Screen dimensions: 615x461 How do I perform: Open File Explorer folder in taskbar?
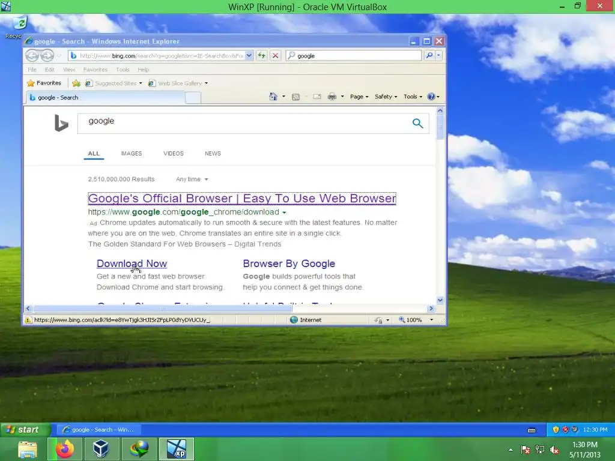[x=28, y=449]
